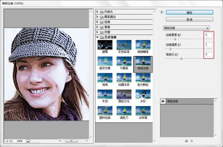Select the 胶片颗粒 filter thumbnail

click(143, 80)
